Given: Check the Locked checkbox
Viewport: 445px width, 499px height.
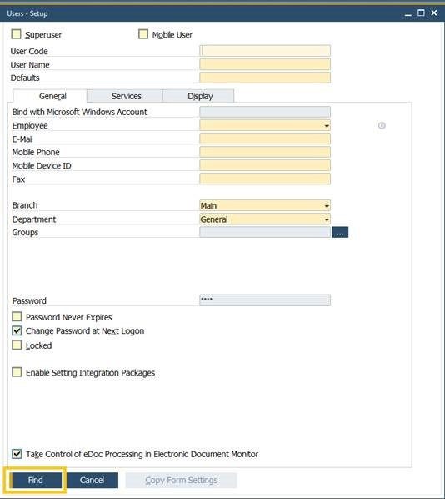Looking at the screenshot, I should tap(17, 345).
